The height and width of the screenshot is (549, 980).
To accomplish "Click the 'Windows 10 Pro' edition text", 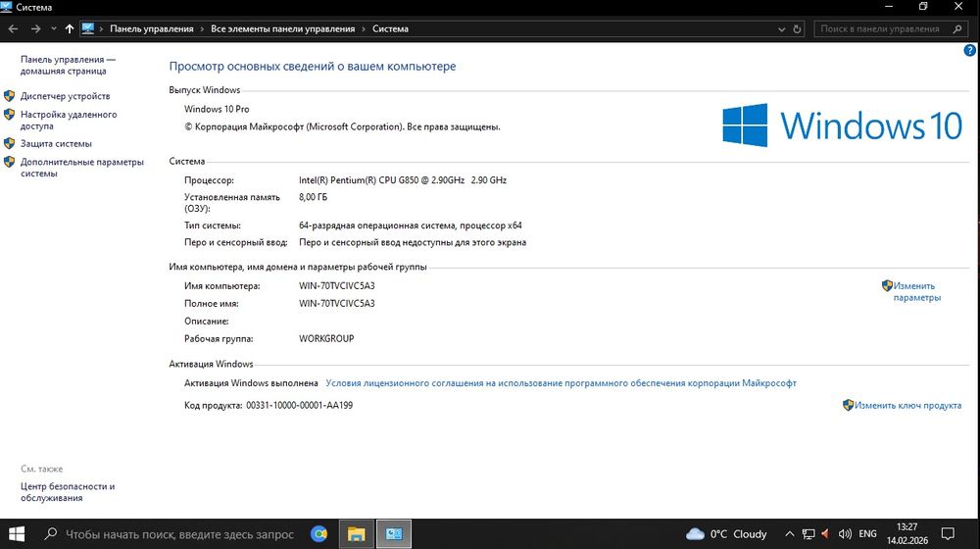I will 217,109.
